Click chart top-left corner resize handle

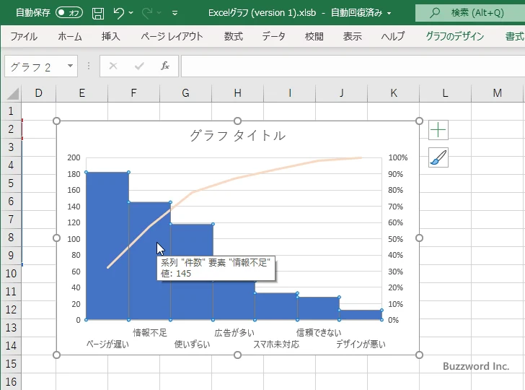tap(56, 121)
